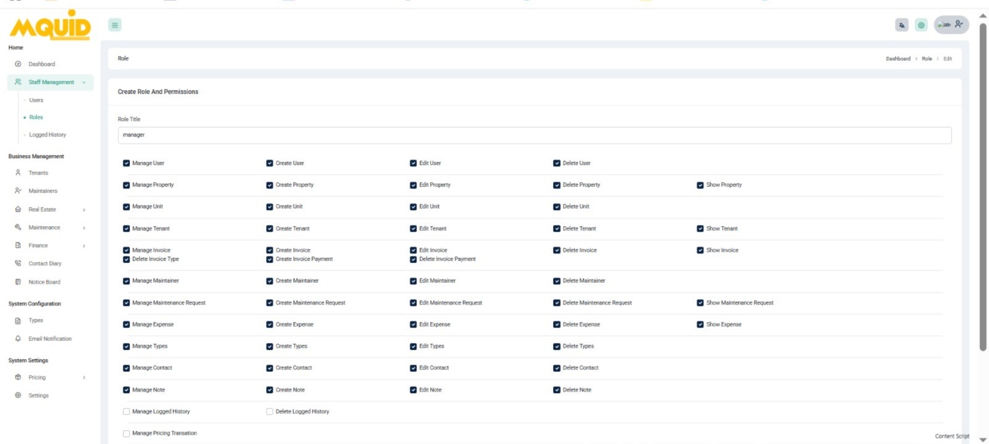This screenshot has height=444, width=989.
Task: Expand the Finance submenu arrow
Action: [x=84, y=245]
